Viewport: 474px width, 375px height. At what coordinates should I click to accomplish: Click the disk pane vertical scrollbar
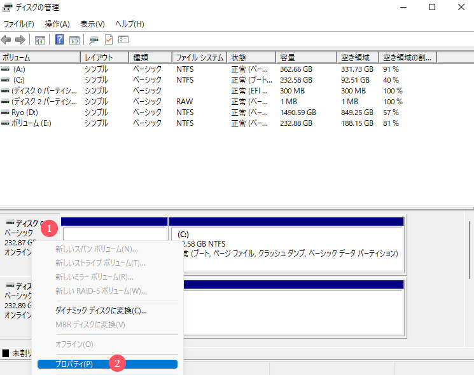pos(469,250)
